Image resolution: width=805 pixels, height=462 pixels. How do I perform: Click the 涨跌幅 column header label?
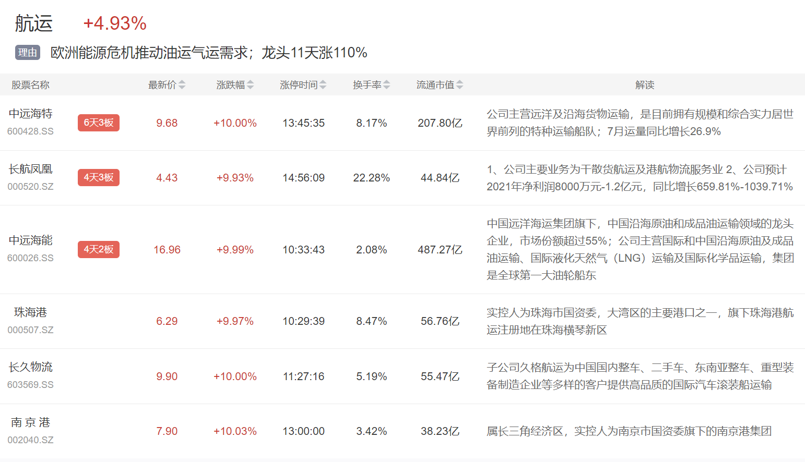(x=231, y=85)
